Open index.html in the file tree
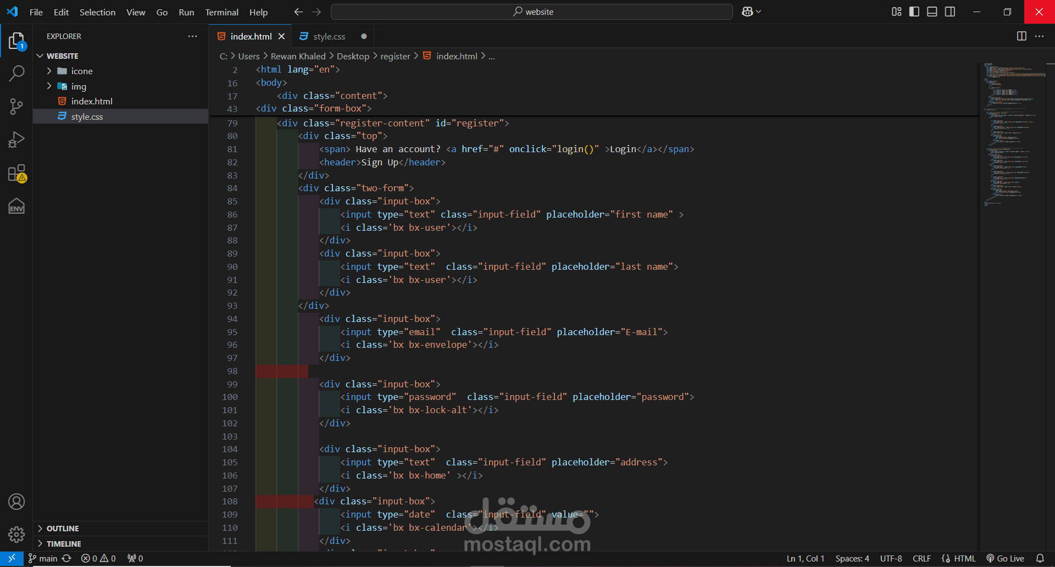1055x567 pixels. [120, 101]
